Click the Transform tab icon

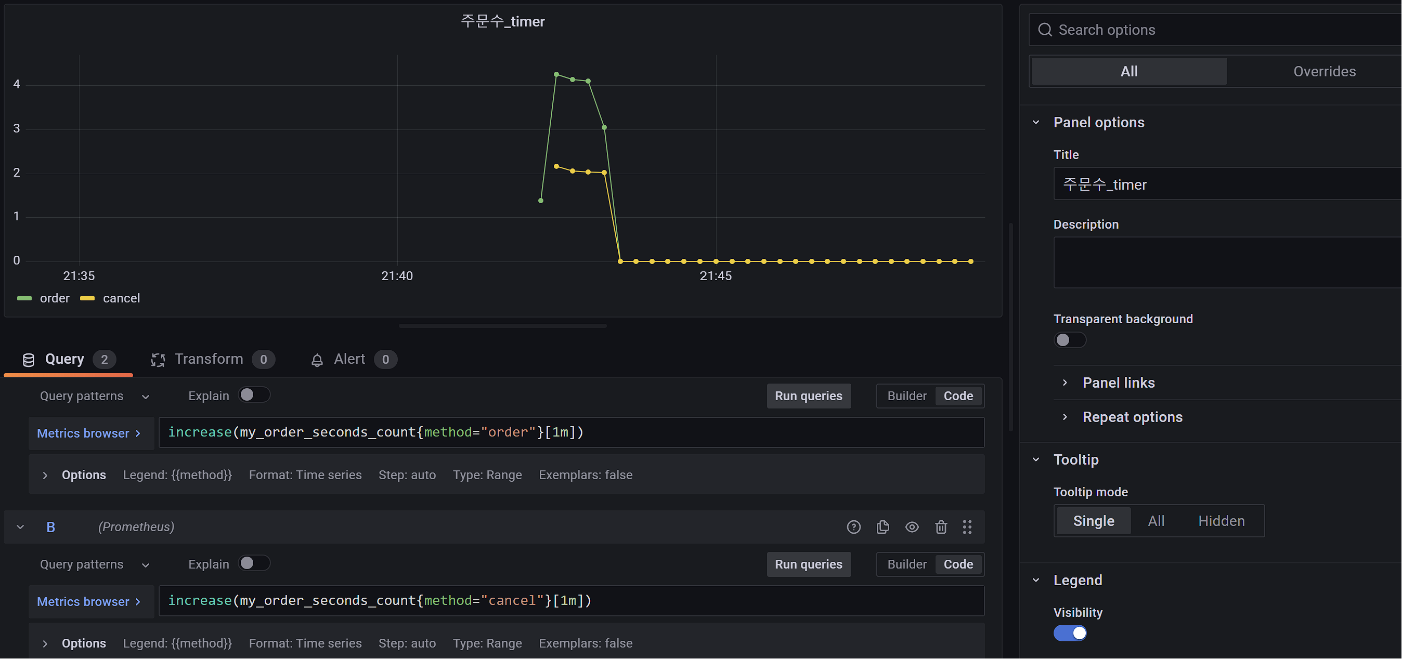(158, 360)
